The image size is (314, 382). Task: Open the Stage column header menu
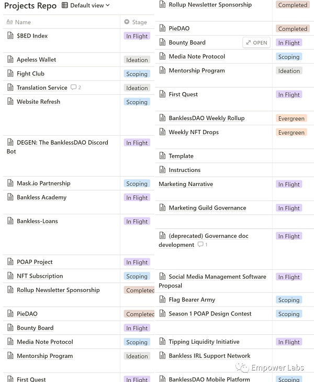[x=136, y=22]
